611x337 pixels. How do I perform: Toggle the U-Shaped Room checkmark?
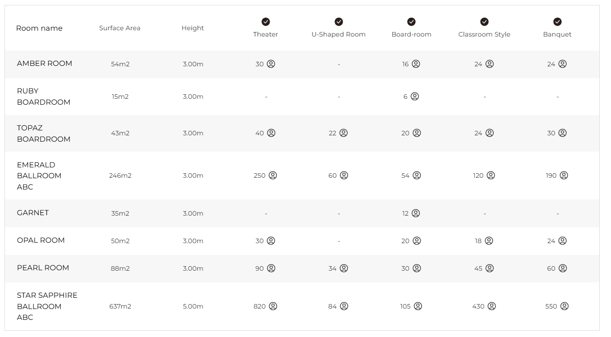point(339,22)
